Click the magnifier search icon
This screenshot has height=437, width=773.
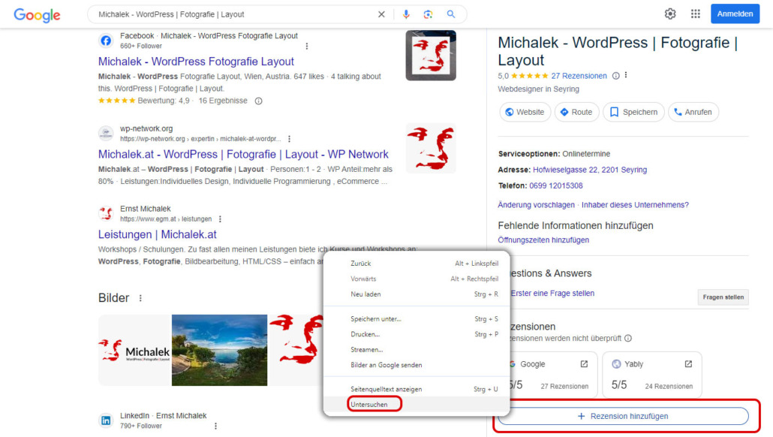coord(450,14)
